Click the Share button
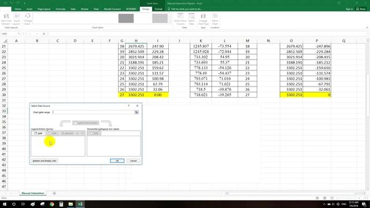Screen dimensions: 370x208 (x=361, y=9)
